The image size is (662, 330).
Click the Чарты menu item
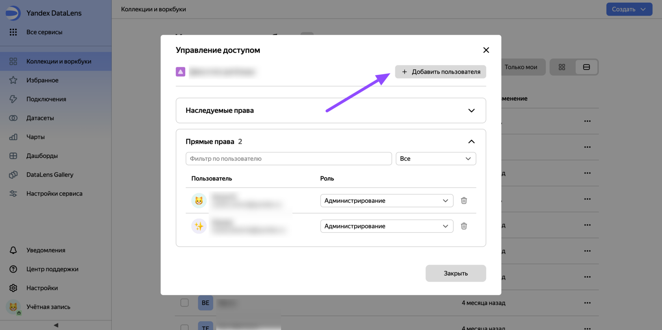coord(56,137)
